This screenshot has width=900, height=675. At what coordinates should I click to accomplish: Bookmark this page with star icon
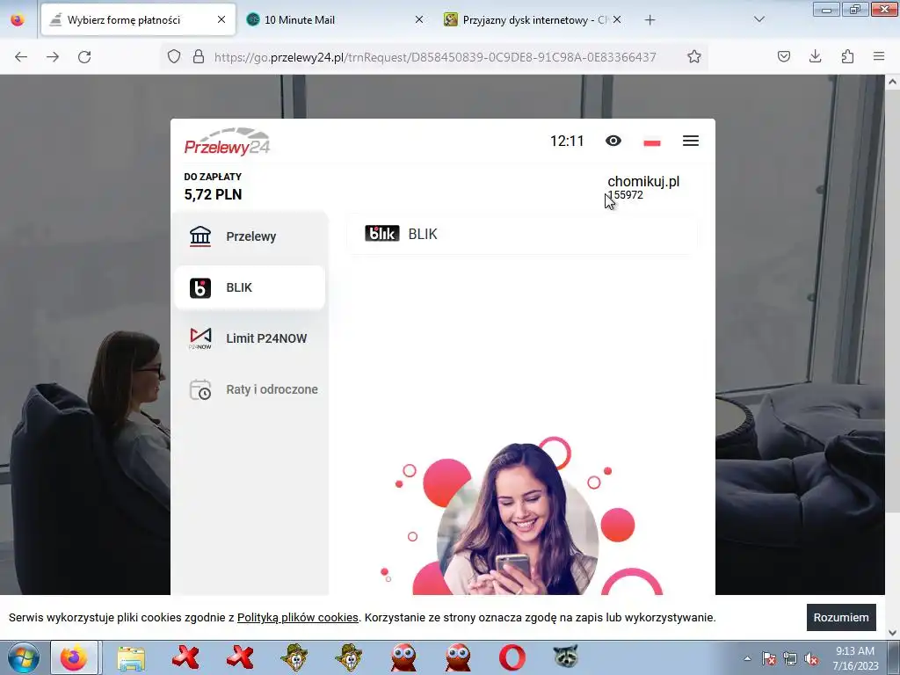(694, 56)
